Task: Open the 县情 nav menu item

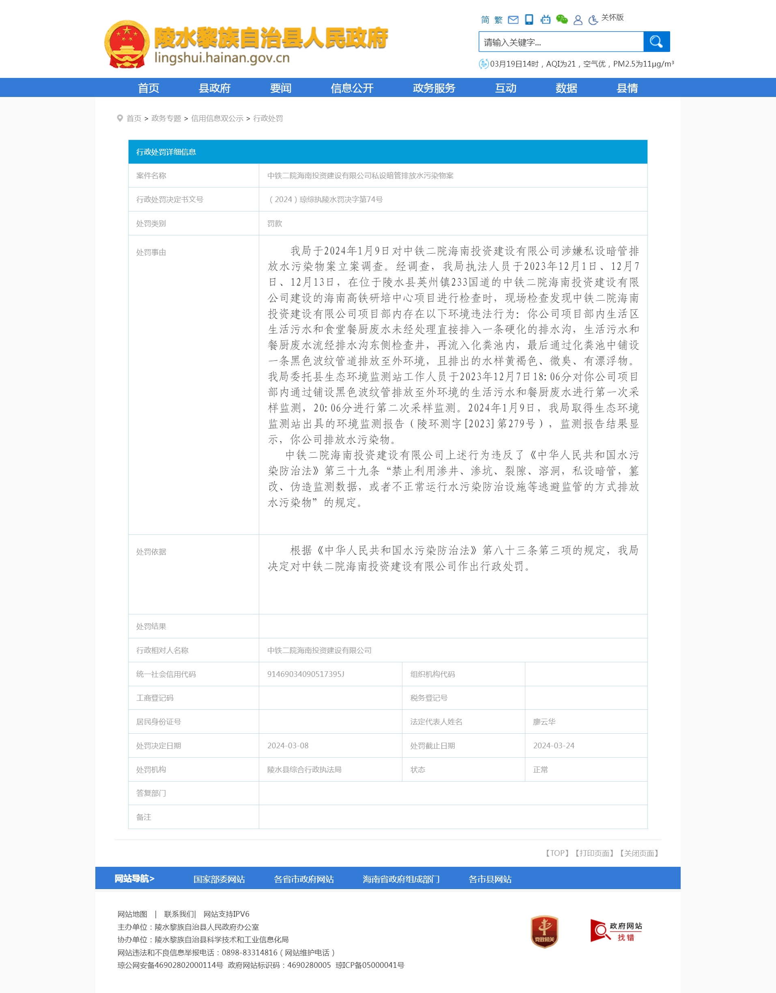Action: click(x=628, y=88)
